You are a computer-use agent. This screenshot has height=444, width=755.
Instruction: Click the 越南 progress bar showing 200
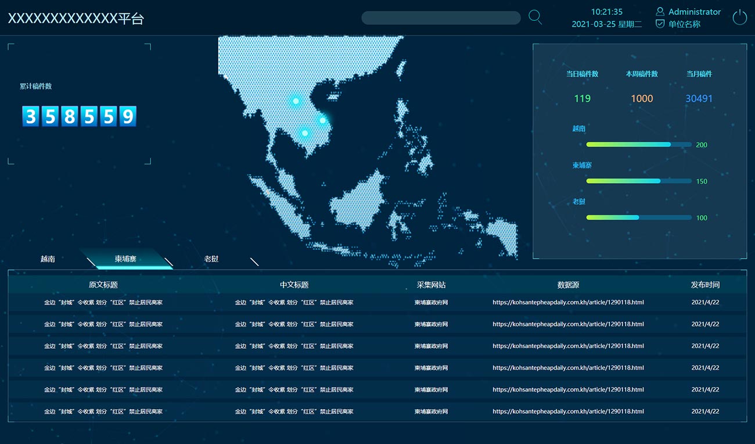638,145
